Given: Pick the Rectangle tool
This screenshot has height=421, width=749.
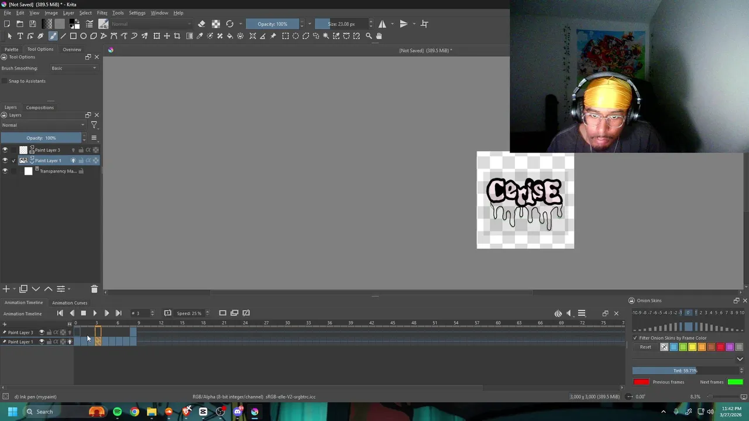Looking at the screenshot, I should click(73, 36).
